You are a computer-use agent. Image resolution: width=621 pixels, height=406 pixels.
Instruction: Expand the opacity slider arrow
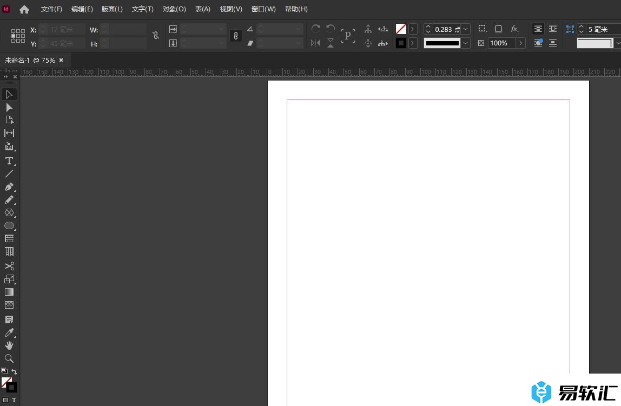(x=521, y=43)
